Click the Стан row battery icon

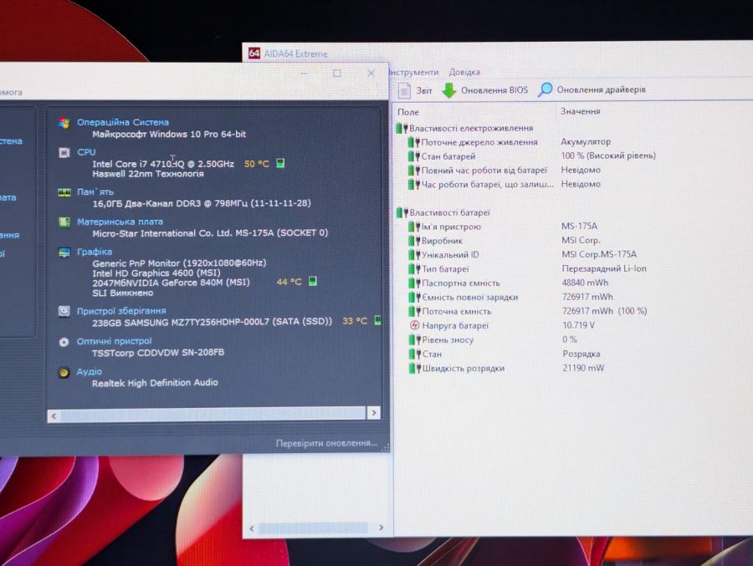pyautogui.click(x=414, y=354)
